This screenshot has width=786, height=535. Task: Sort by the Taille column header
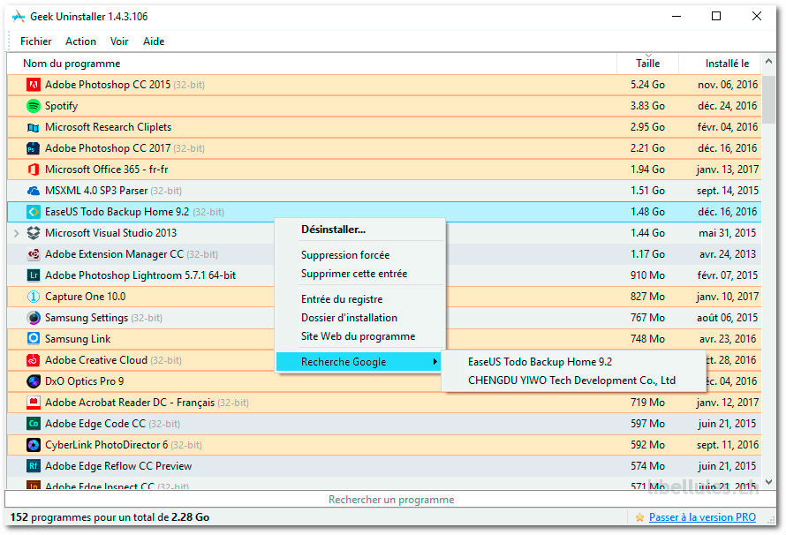coord(647,64)
